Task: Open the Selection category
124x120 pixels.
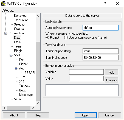Action: point(20,24)
